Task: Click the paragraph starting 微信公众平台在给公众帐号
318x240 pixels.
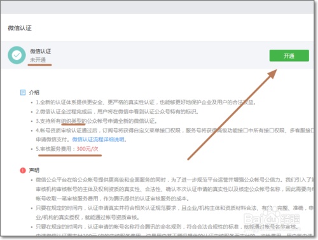Action: click(175, 189)
